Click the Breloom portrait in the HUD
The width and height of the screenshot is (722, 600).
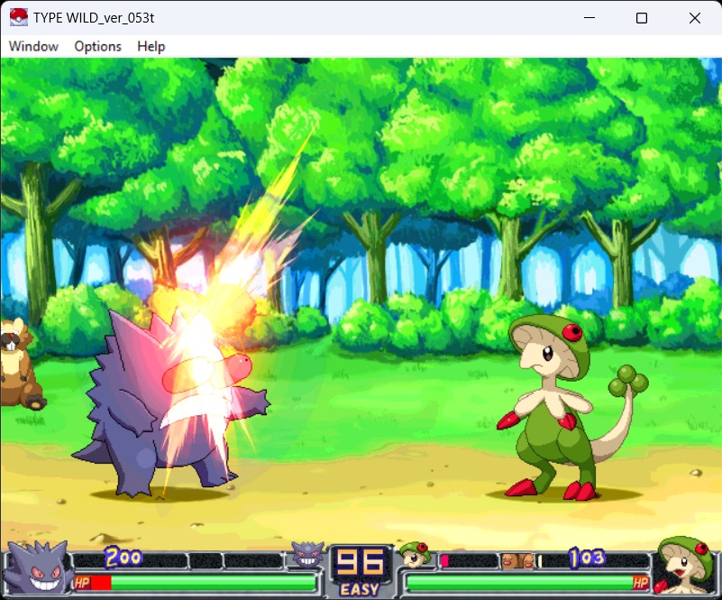(682, 566)
